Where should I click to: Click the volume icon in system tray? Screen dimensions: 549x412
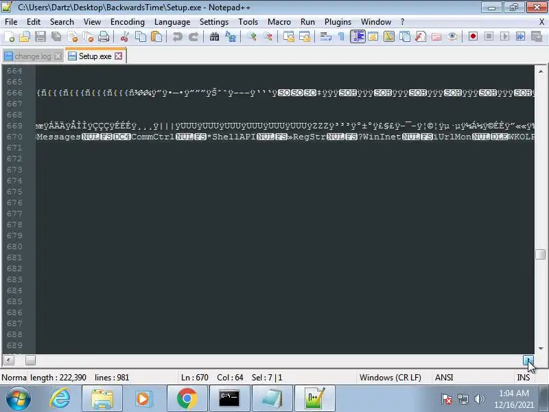pyautogui.click(x=479, y=399)
